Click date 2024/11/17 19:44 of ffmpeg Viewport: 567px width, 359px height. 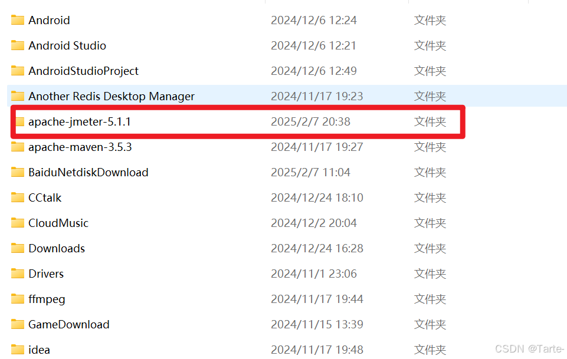[317, 299]
